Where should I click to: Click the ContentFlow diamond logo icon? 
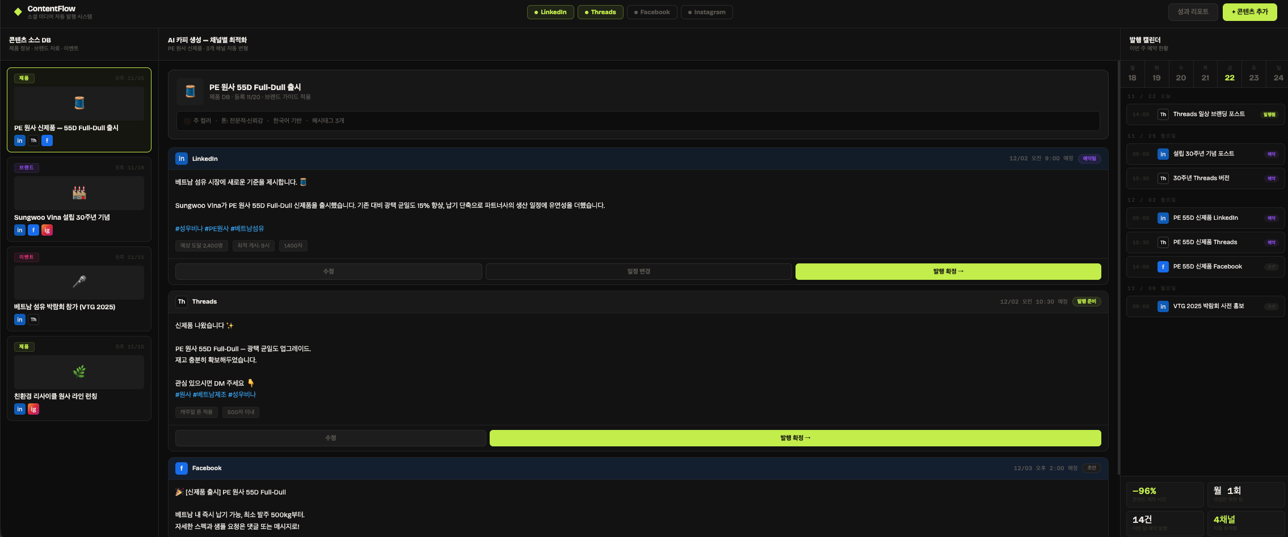pos(18,12)
